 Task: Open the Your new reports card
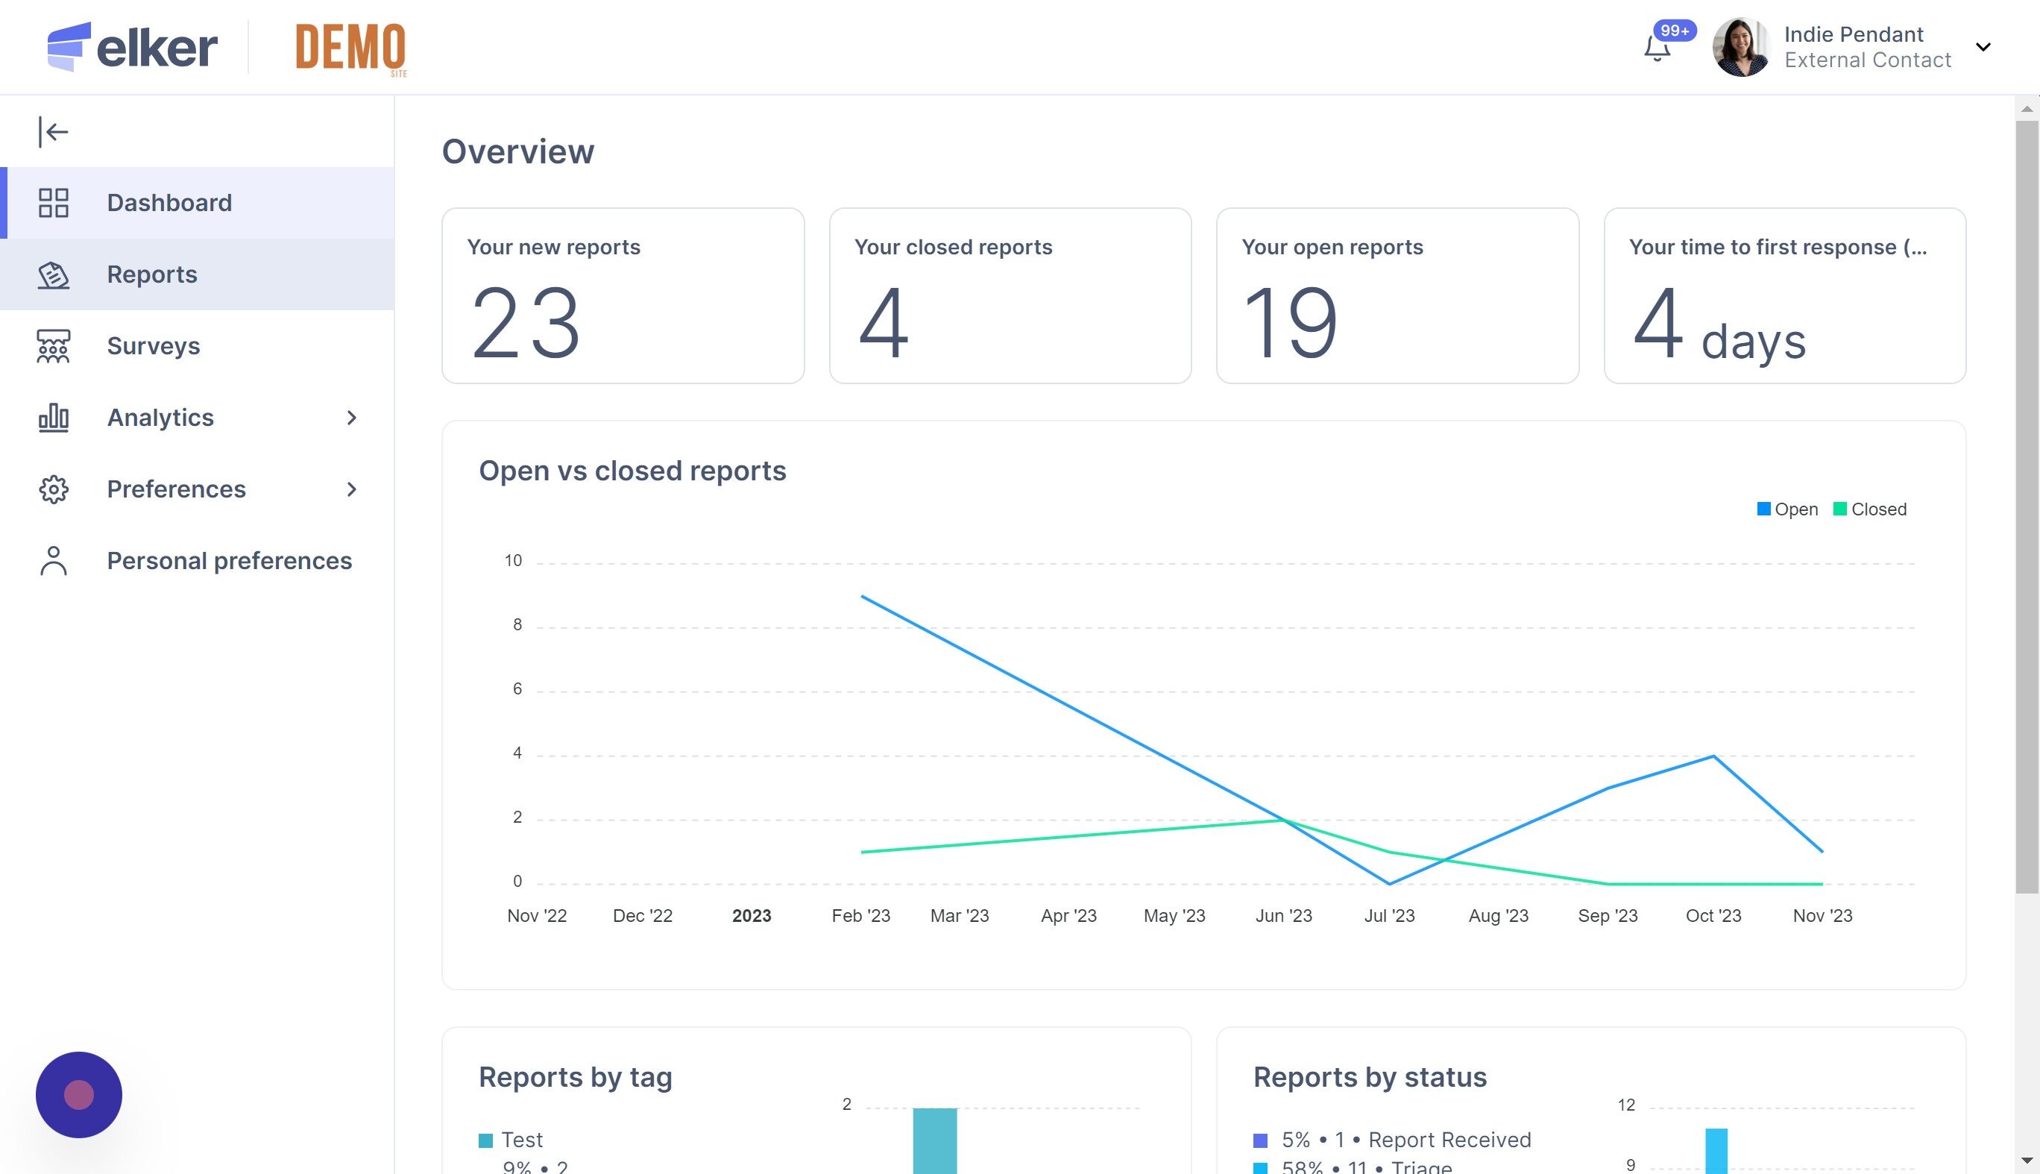coord(623,296)
